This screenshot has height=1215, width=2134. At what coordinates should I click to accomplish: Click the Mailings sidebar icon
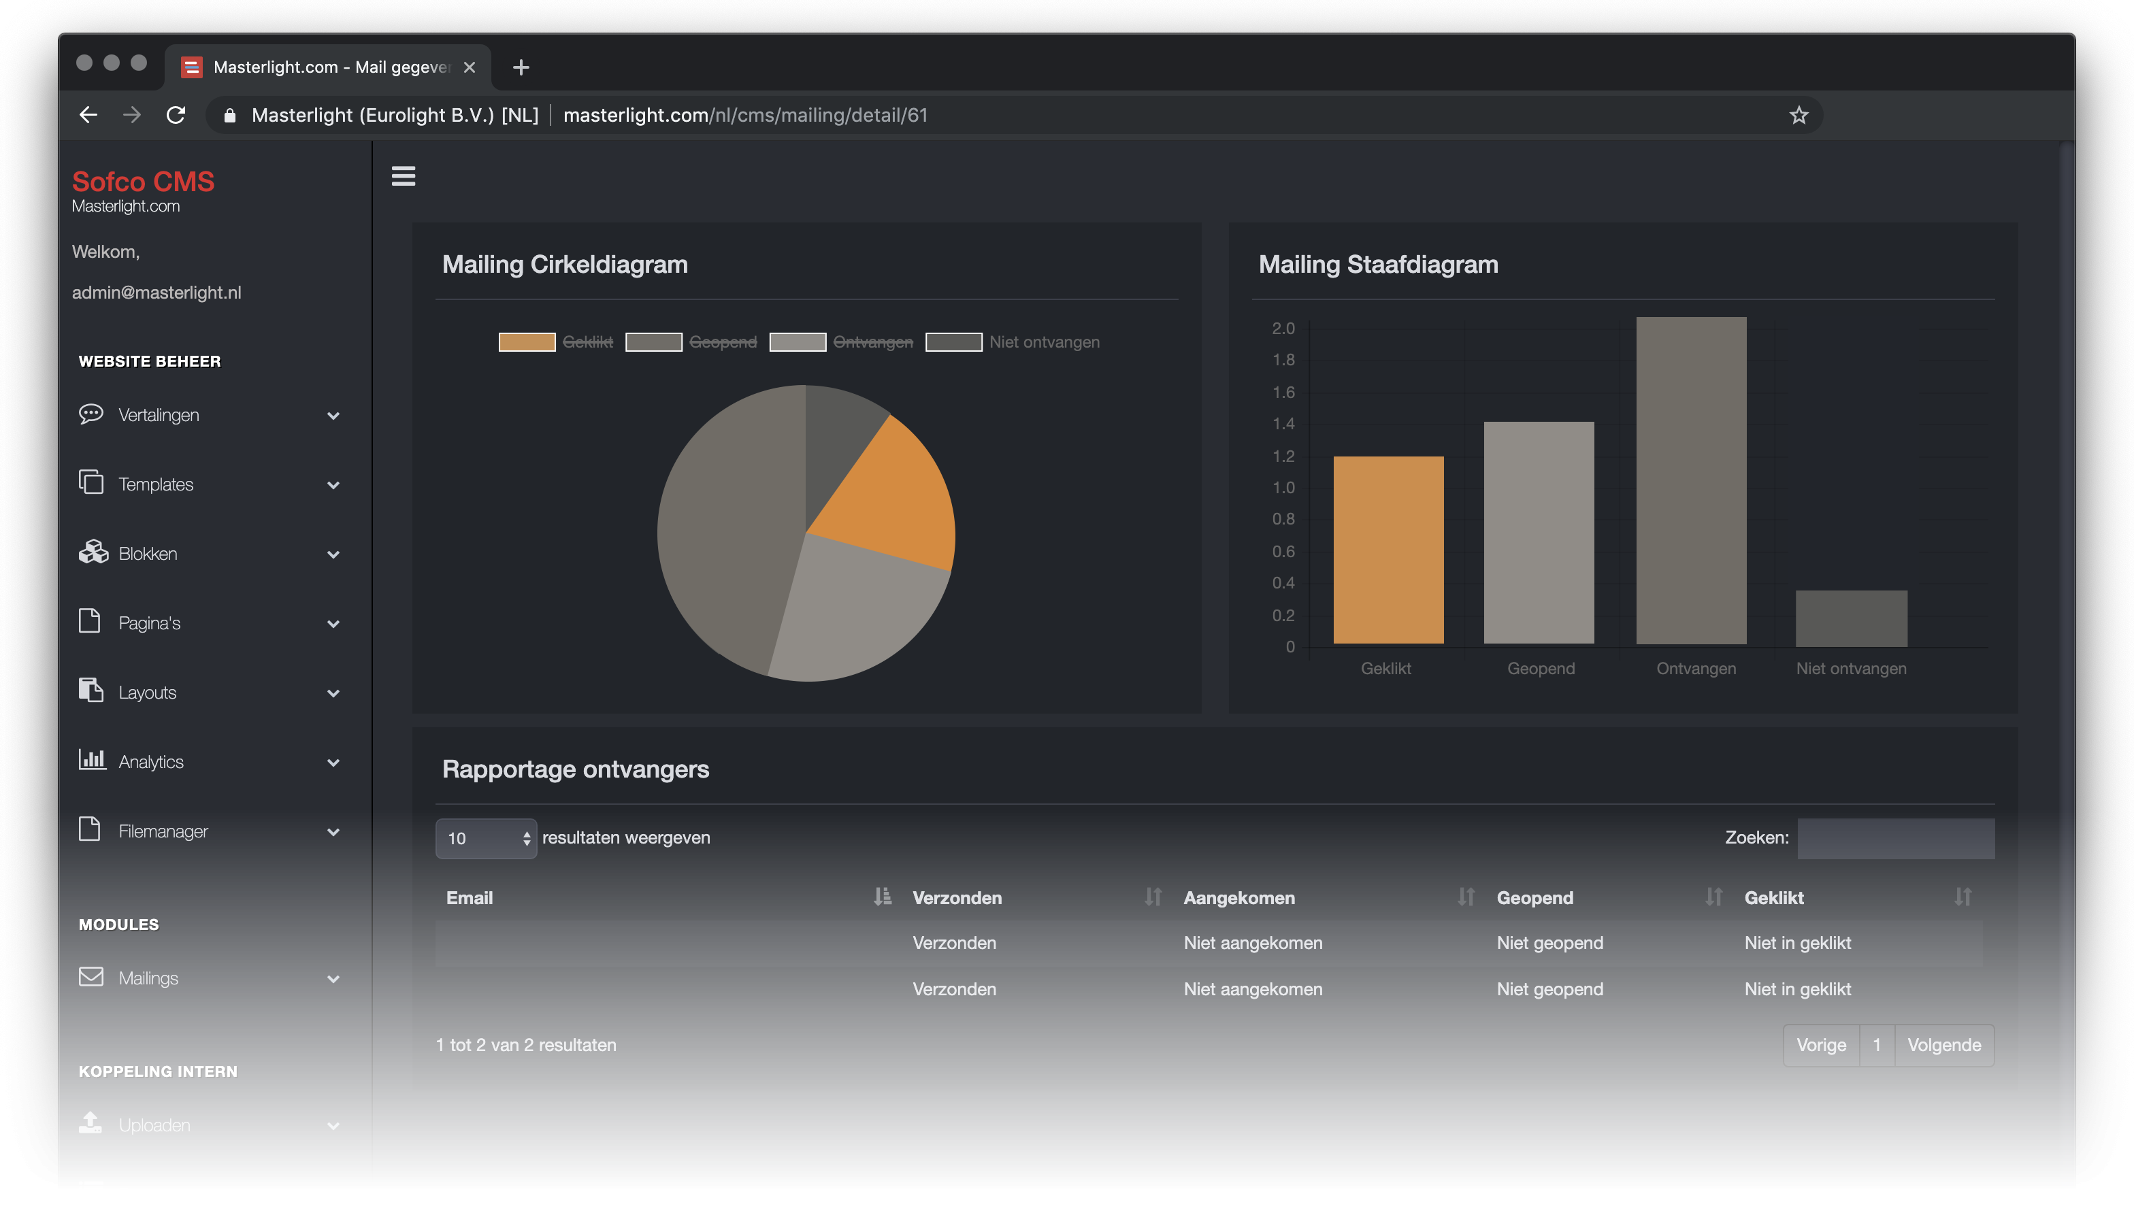[x=91, y=978]
